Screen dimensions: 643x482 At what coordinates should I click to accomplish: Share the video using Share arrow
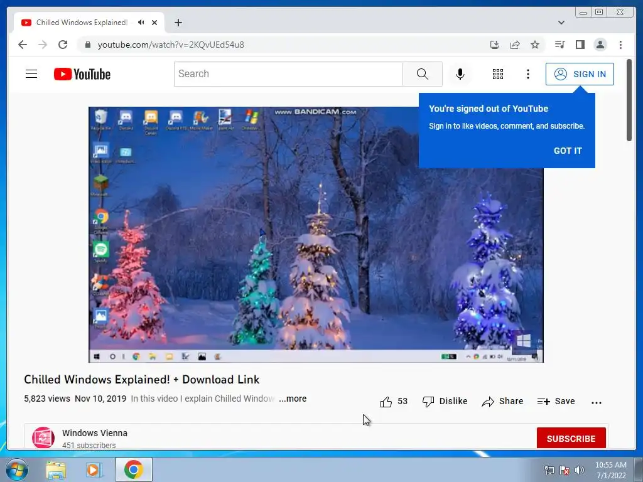pyautogui.click(x=503, y=401)
